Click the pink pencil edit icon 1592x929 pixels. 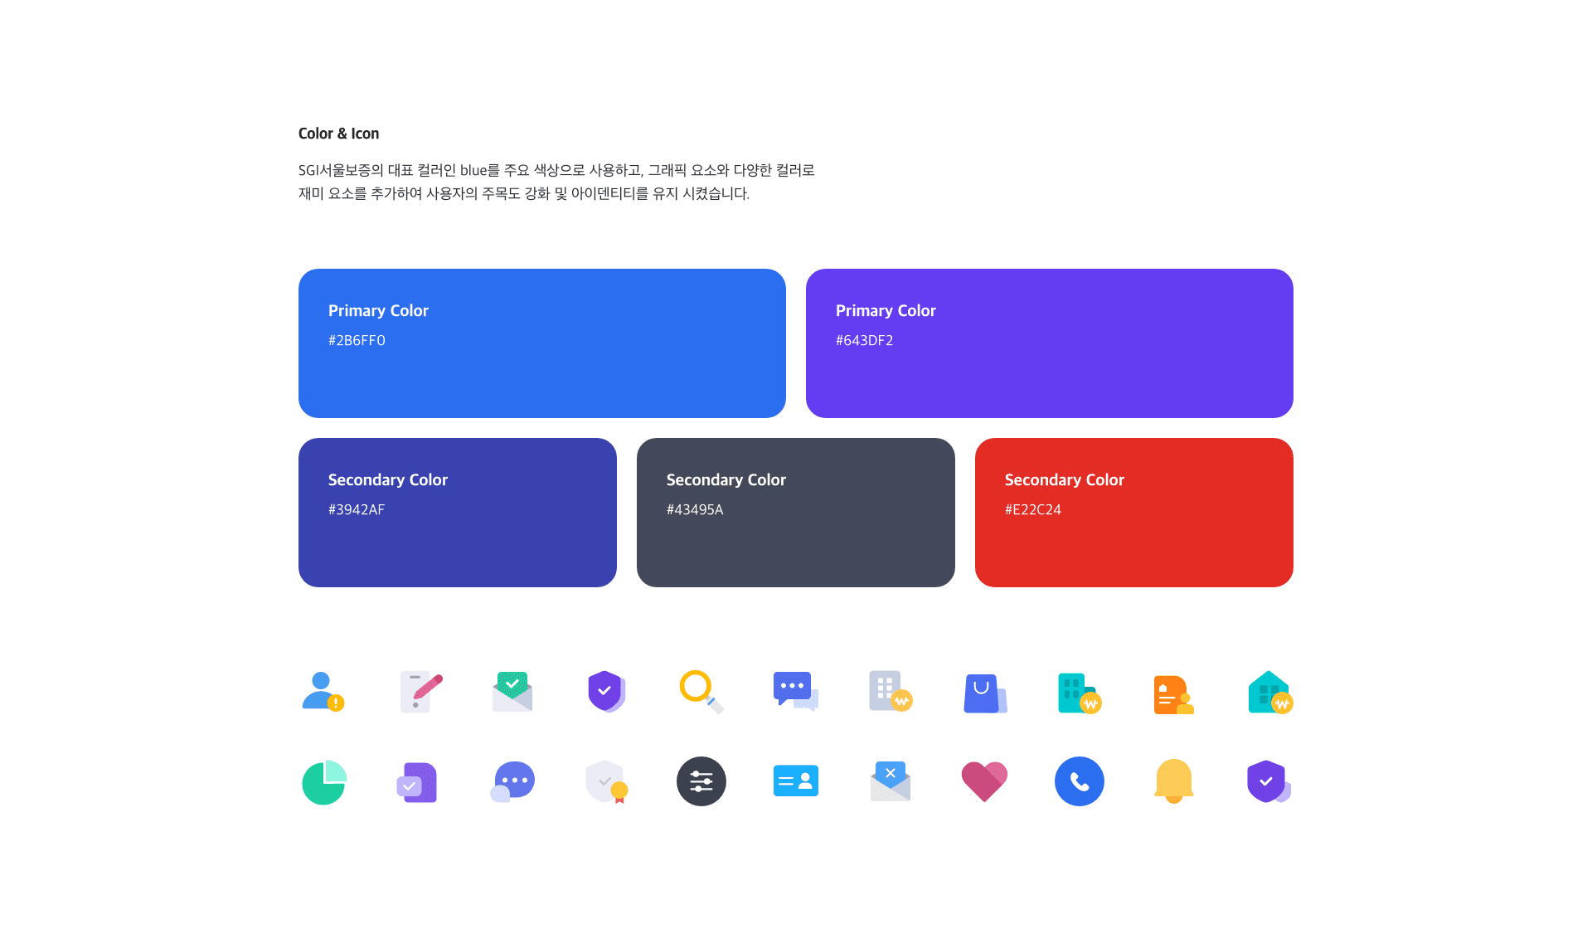(x=421, y=692)
